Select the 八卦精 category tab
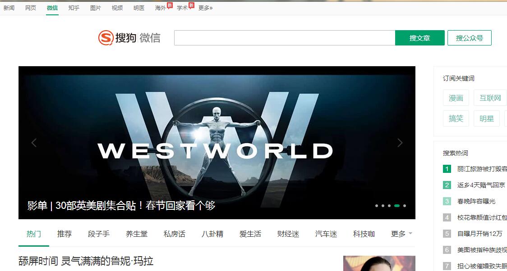The height and width of the screenshot is (271, 507). [x=212, y=234]
